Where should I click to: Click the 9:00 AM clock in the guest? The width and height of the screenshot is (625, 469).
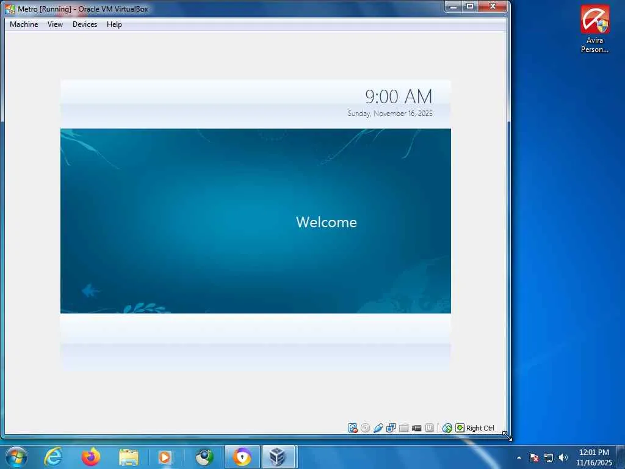coord(399,96)
